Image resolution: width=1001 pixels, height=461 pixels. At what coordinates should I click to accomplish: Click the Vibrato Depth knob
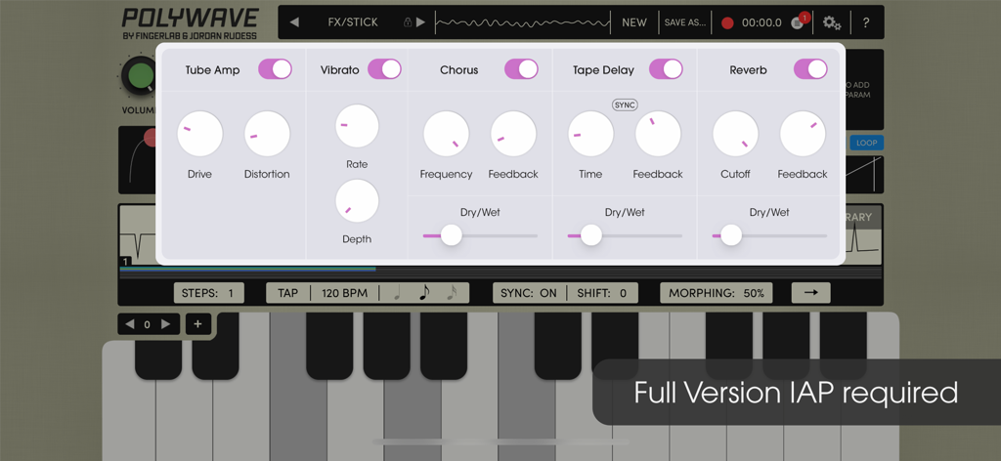tap(357, 201)
